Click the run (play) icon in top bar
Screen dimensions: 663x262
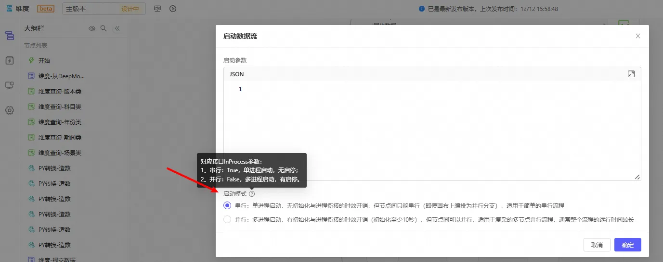173,9
